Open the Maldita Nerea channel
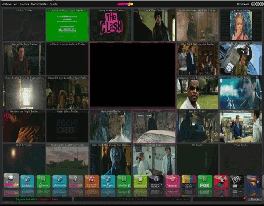 click(156, 182)
